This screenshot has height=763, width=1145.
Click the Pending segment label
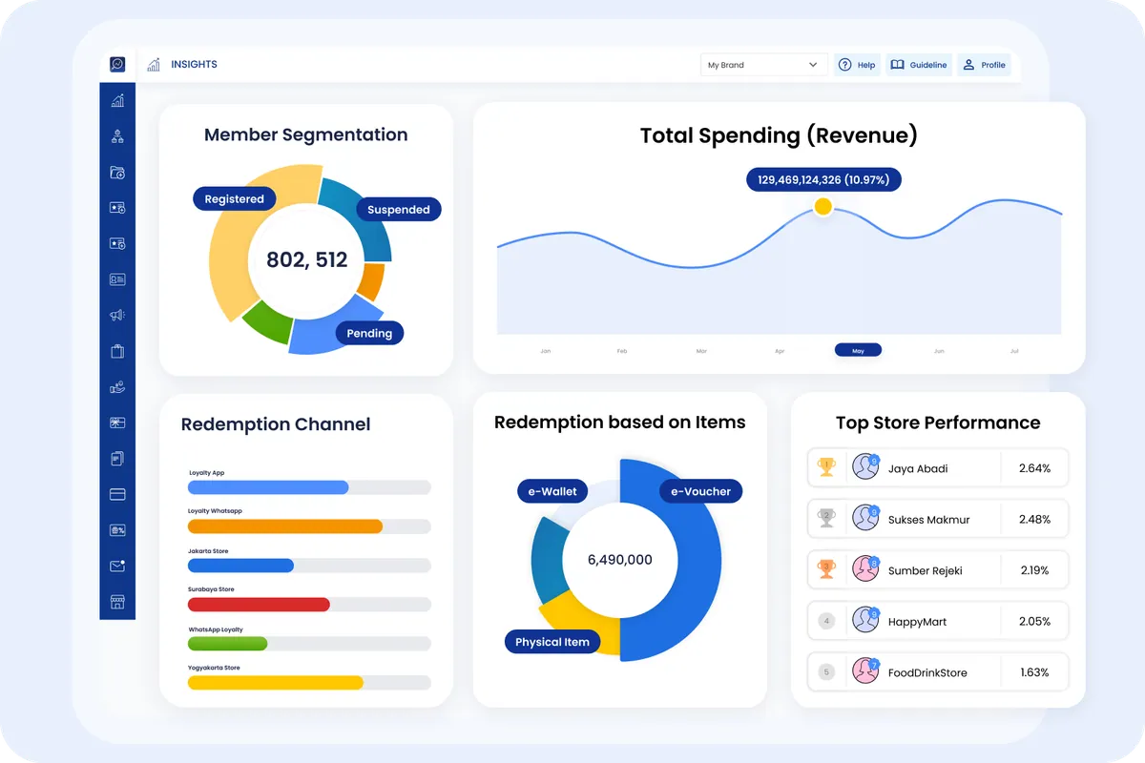(x=369, y=333)
